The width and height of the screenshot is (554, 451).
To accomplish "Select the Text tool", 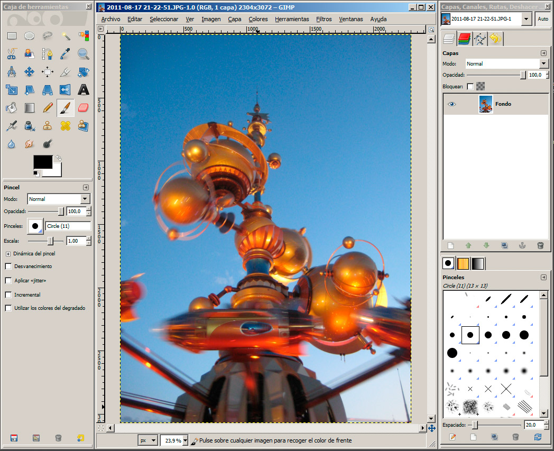I will tap(84, 90).
